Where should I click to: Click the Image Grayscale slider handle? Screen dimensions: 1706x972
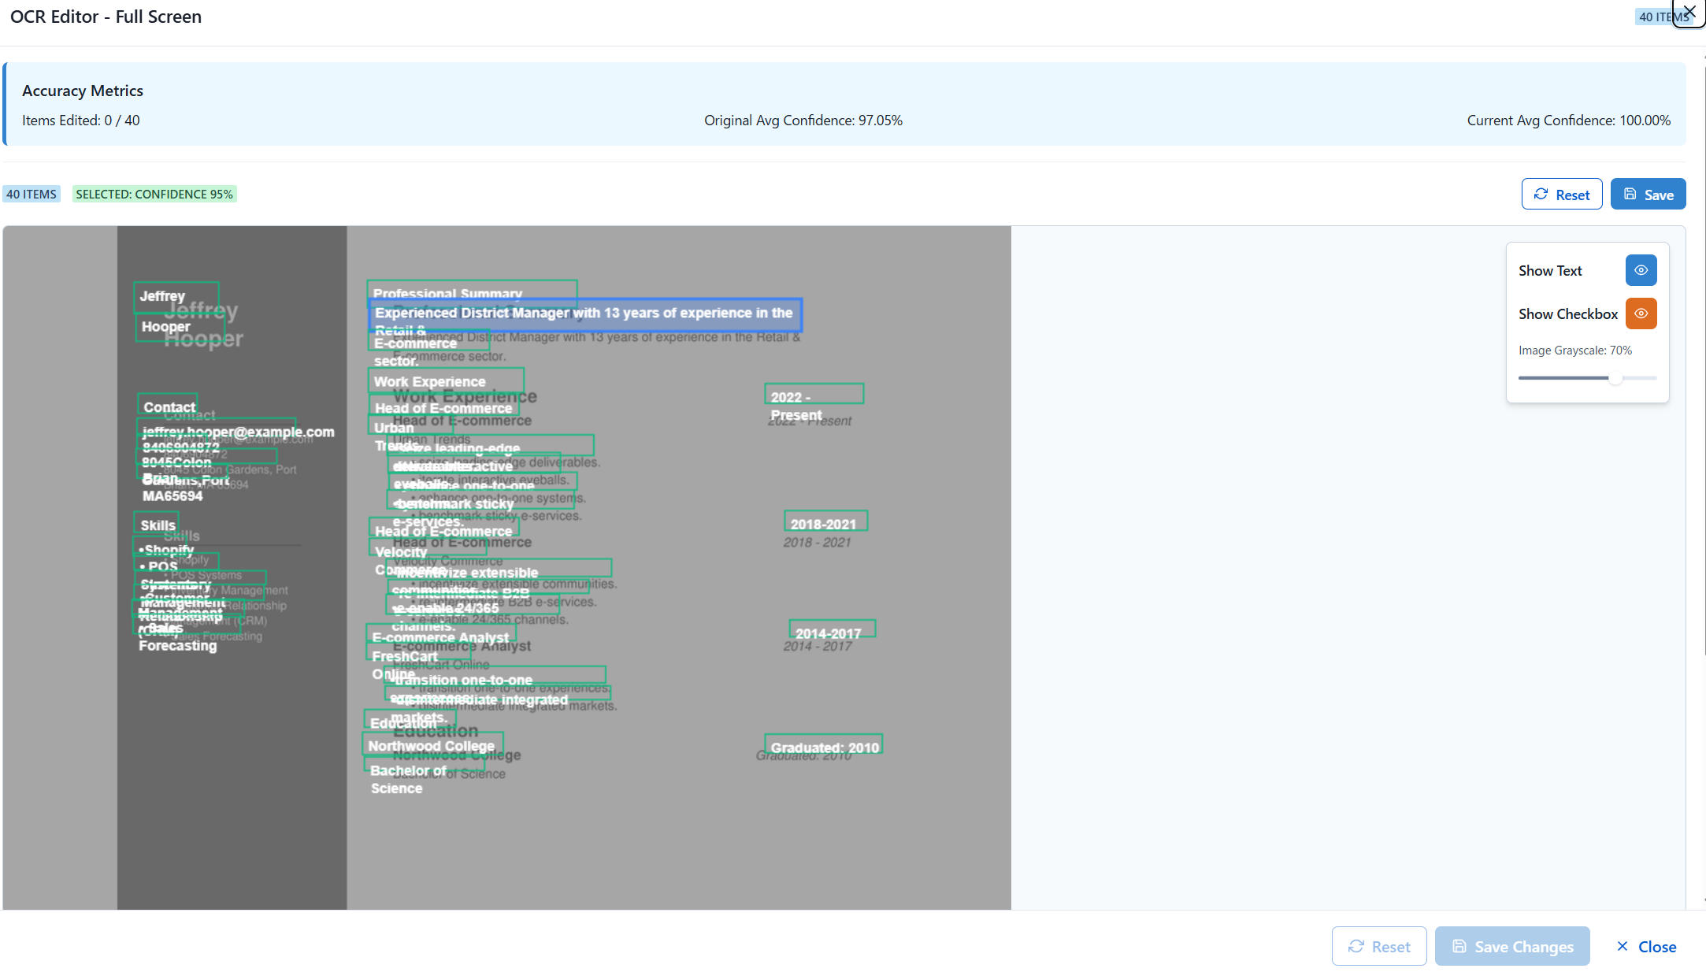1615,378
